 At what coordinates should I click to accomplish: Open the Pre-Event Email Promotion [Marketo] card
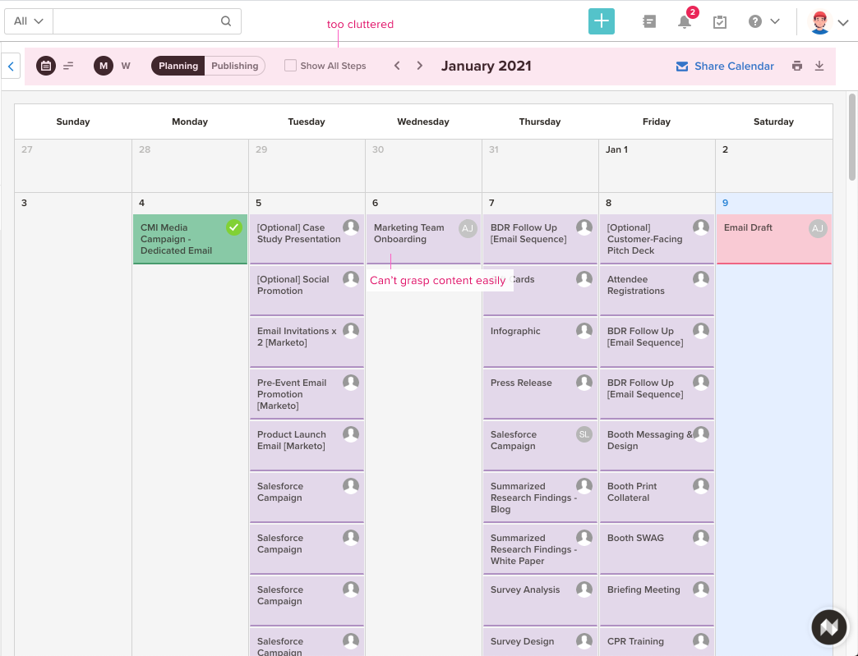[x=307, y=394]
